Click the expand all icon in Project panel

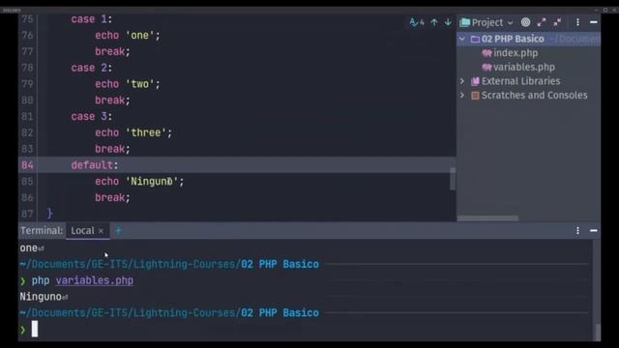[542, 22]
